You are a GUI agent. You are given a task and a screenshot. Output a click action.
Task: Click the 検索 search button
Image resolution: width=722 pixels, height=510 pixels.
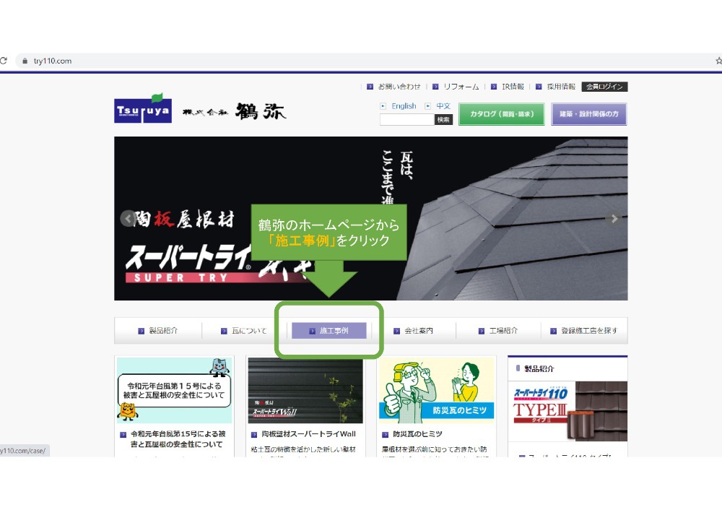tap(444, 120)
